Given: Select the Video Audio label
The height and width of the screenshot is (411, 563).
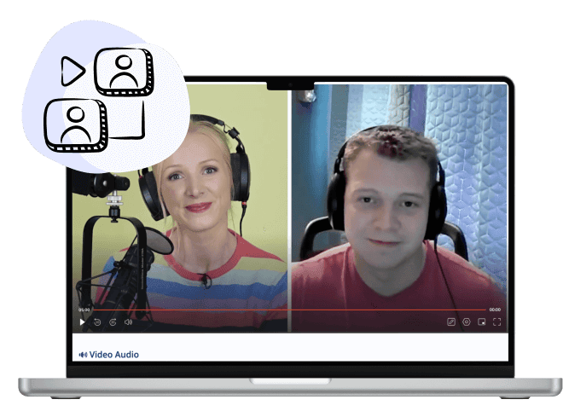Looking at the screenshot, I should 114,355.
